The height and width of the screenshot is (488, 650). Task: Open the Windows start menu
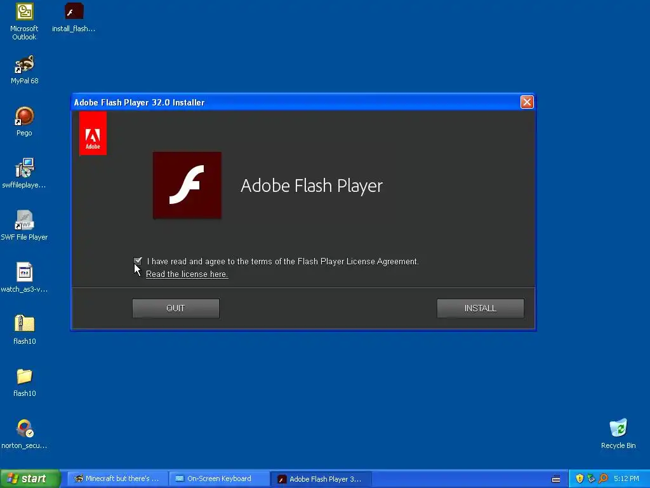(30, 479)
